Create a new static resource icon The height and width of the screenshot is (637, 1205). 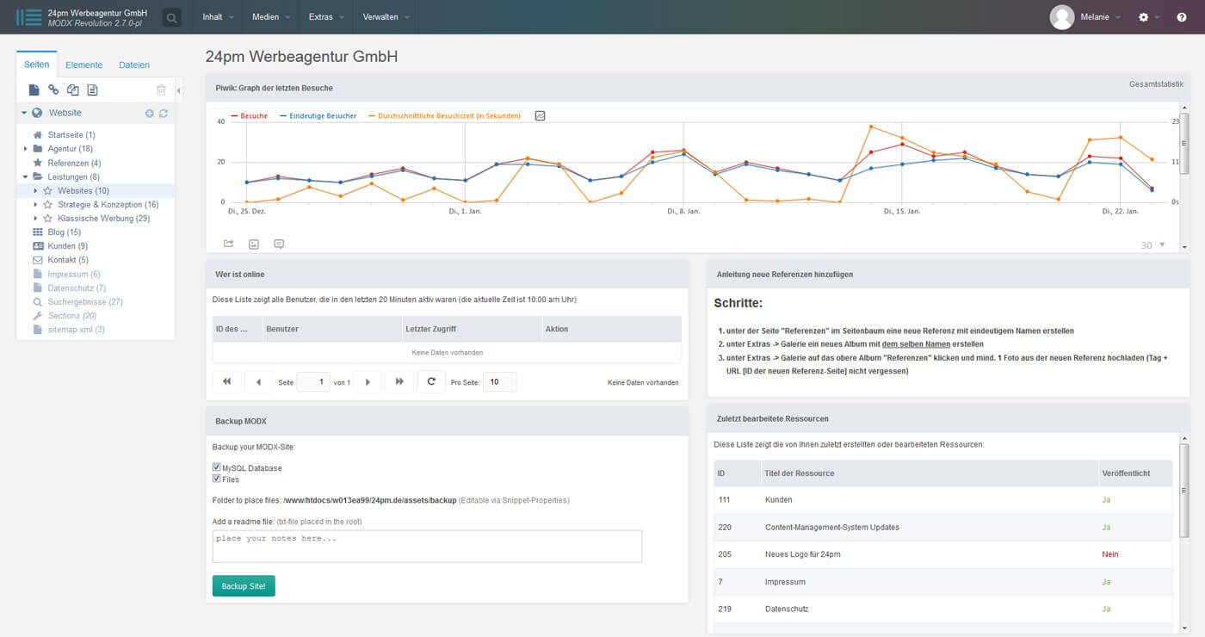pos(93,90)
